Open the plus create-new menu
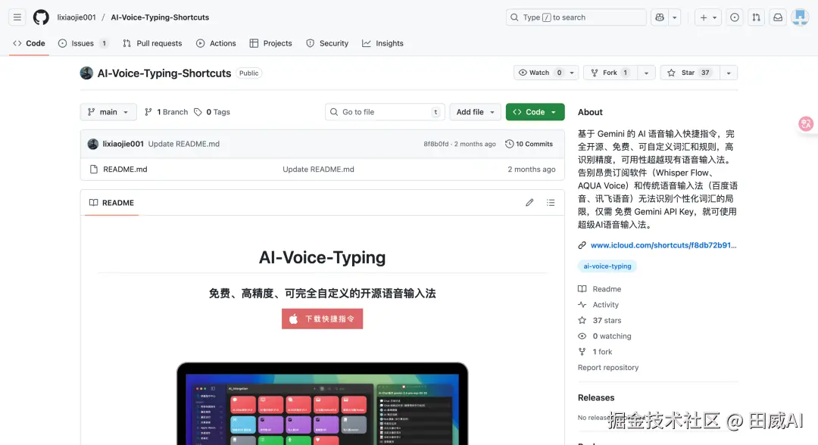 pos(708,17)
